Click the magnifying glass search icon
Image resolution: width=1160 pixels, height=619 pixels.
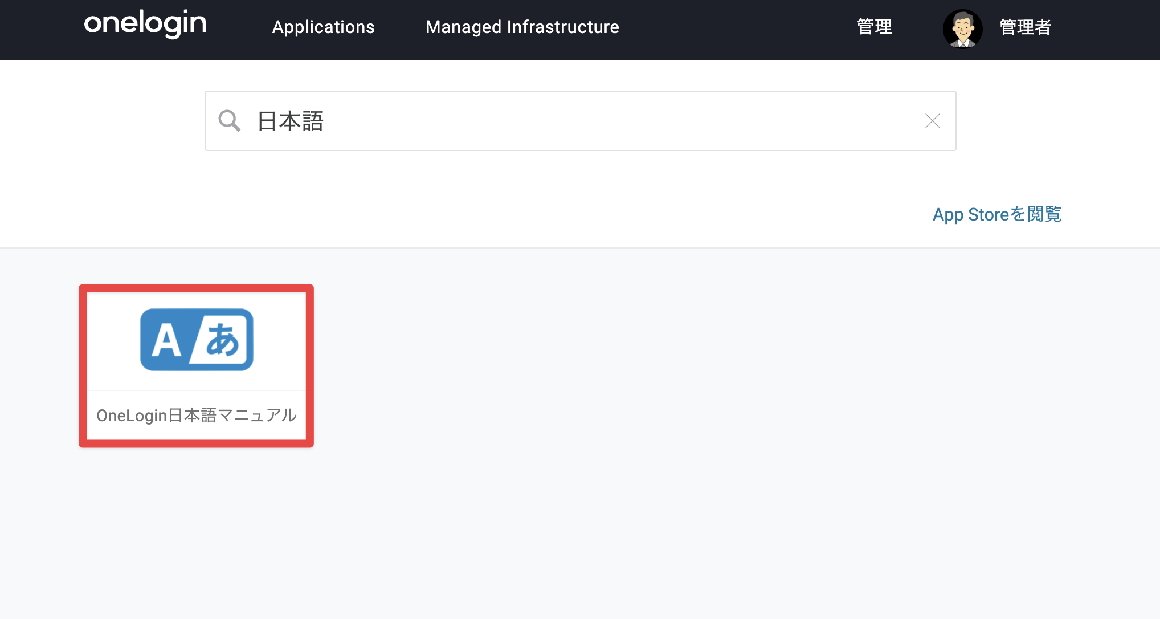coord(229,121)
